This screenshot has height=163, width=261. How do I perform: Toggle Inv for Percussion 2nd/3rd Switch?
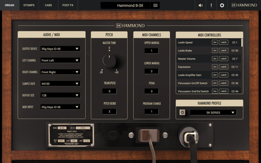(x=215, y=91)
